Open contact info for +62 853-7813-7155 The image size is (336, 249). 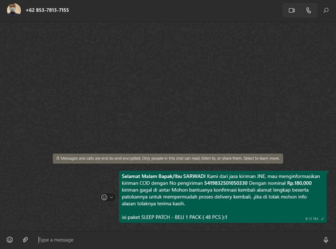pos(47,10)
